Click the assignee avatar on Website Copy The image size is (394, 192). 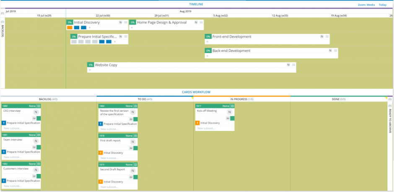tap(288, 65)
